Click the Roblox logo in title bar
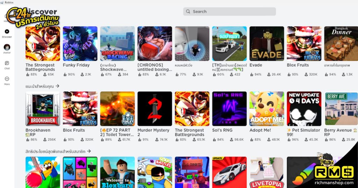Image resolution: width=358 pixels, height=188 pixels. coord(2,2)
